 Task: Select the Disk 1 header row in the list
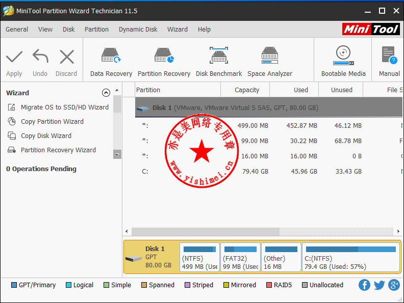tap(269, 107)
